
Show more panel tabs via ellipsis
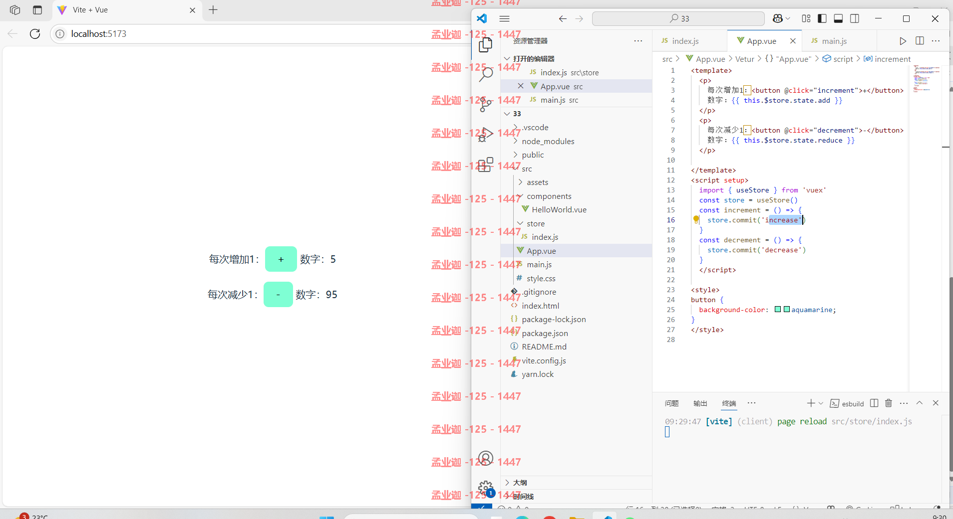click(x=752, y=403)
